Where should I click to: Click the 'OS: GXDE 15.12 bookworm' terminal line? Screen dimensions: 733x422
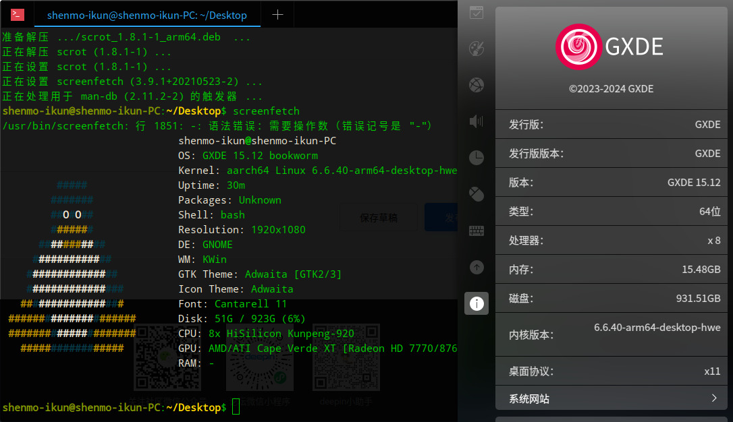pos(248,156)
